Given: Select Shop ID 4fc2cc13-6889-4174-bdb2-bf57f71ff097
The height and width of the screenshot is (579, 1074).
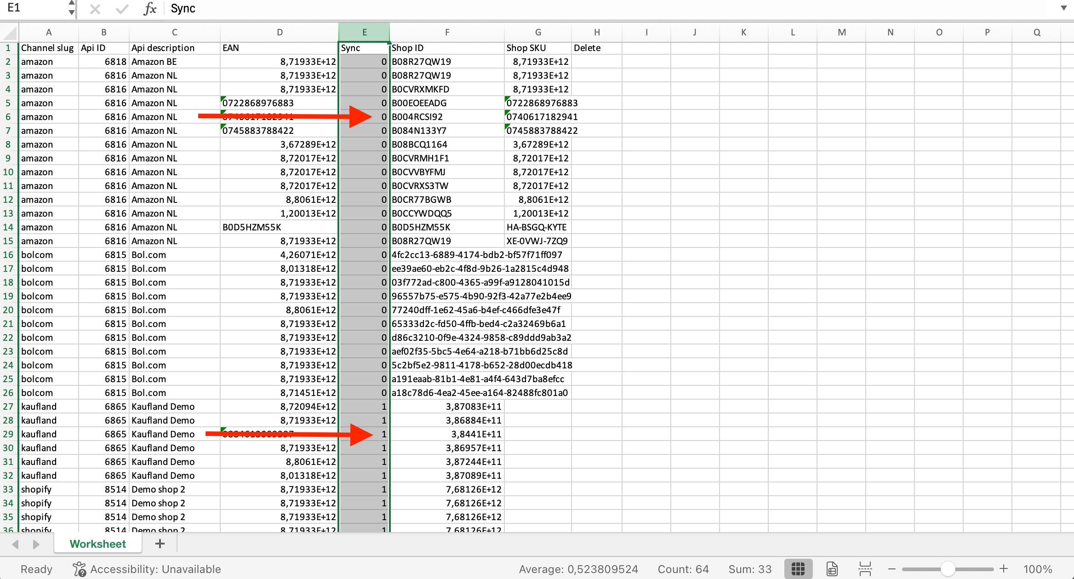Looking at the screenshot, I should pyautogui.click(x=447, y=255).
